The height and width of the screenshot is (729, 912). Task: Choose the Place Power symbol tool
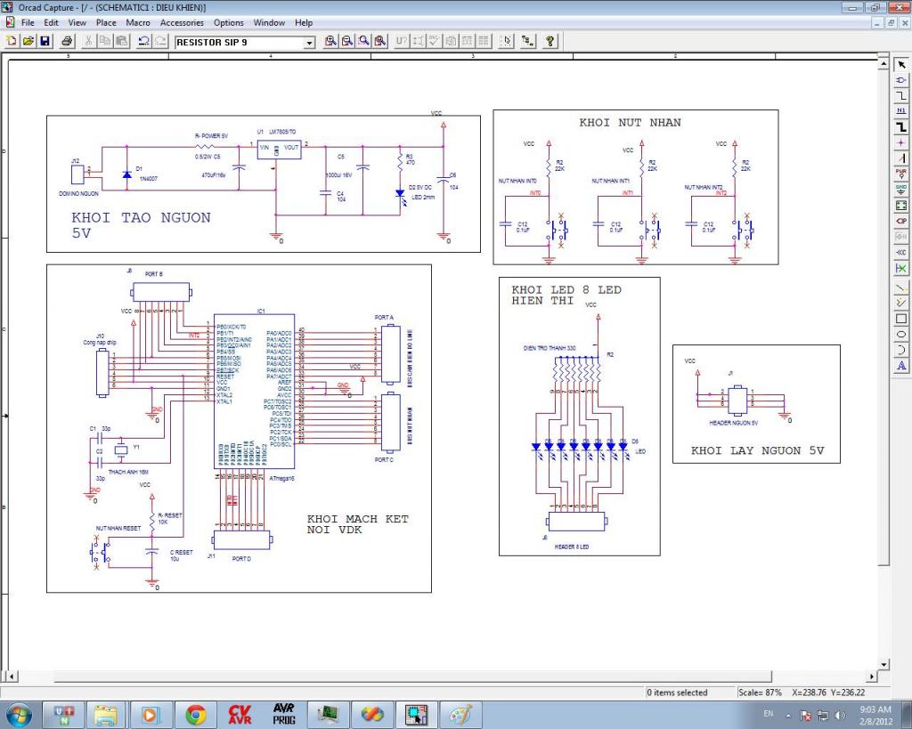tap(901, 174)
